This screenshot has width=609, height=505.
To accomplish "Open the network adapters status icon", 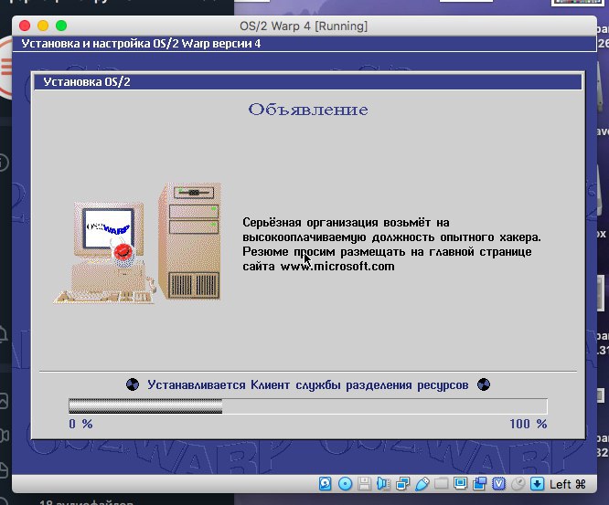I will tap(402, 484).
